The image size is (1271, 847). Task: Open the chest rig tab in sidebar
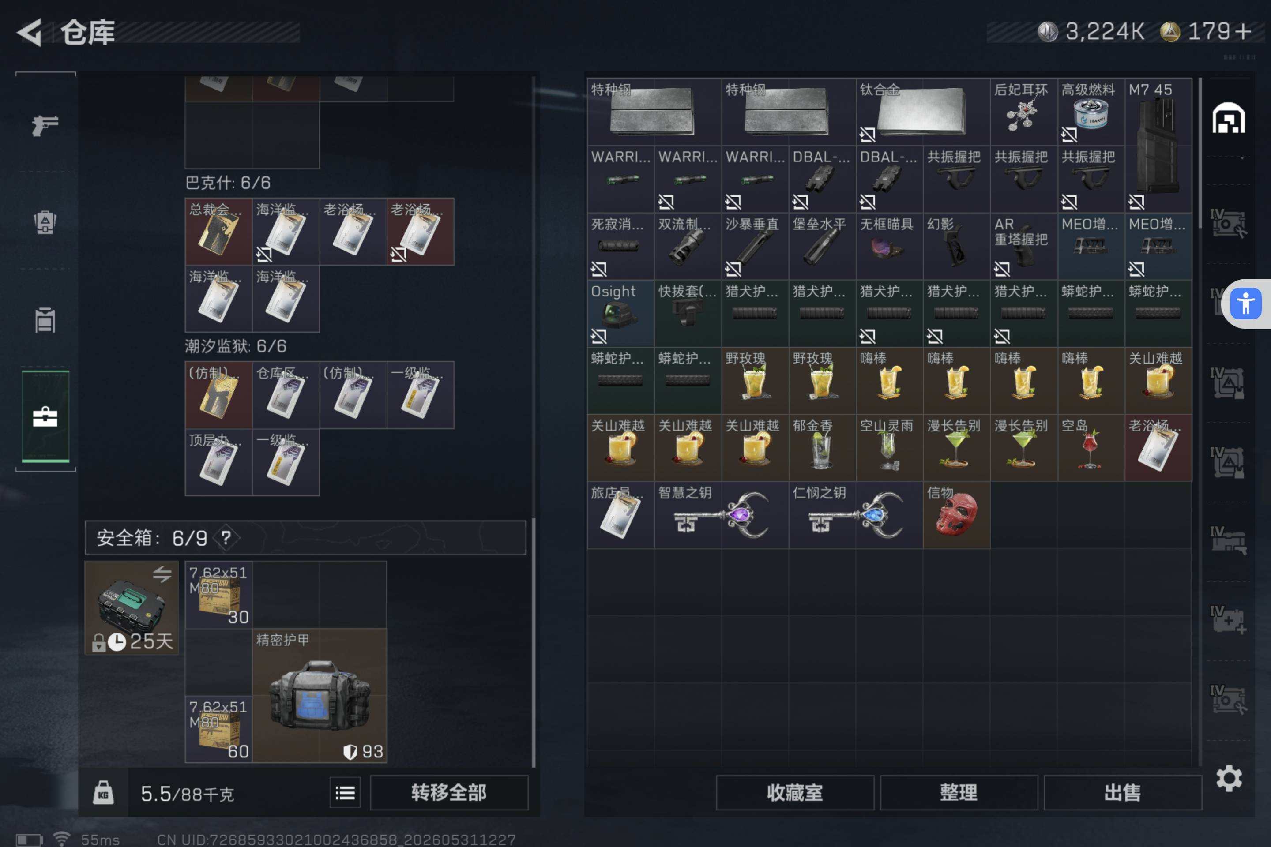pyautogui.click(x=45, y=320)
